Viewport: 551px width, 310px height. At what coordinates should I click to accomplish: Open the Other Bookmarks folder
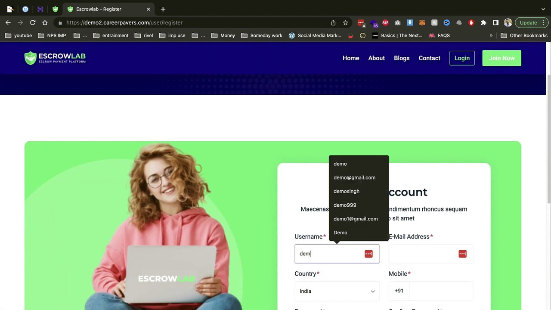coord(524,35)
